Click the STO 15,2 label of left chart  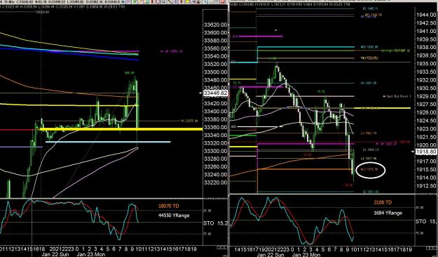point(216,223)
